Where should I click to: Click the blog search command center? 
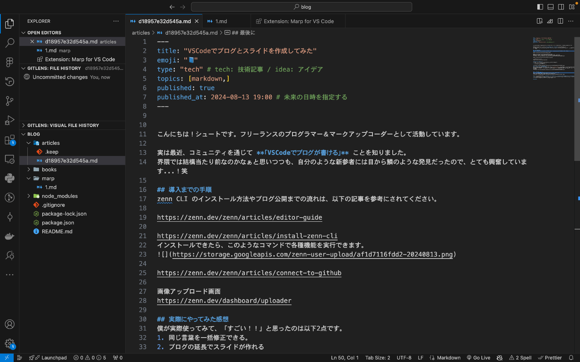[302, 7]
